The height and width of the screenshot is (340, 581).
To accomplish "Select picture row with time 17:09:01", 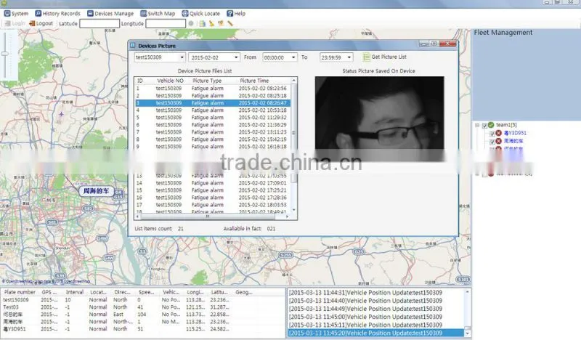I will 213,183.
